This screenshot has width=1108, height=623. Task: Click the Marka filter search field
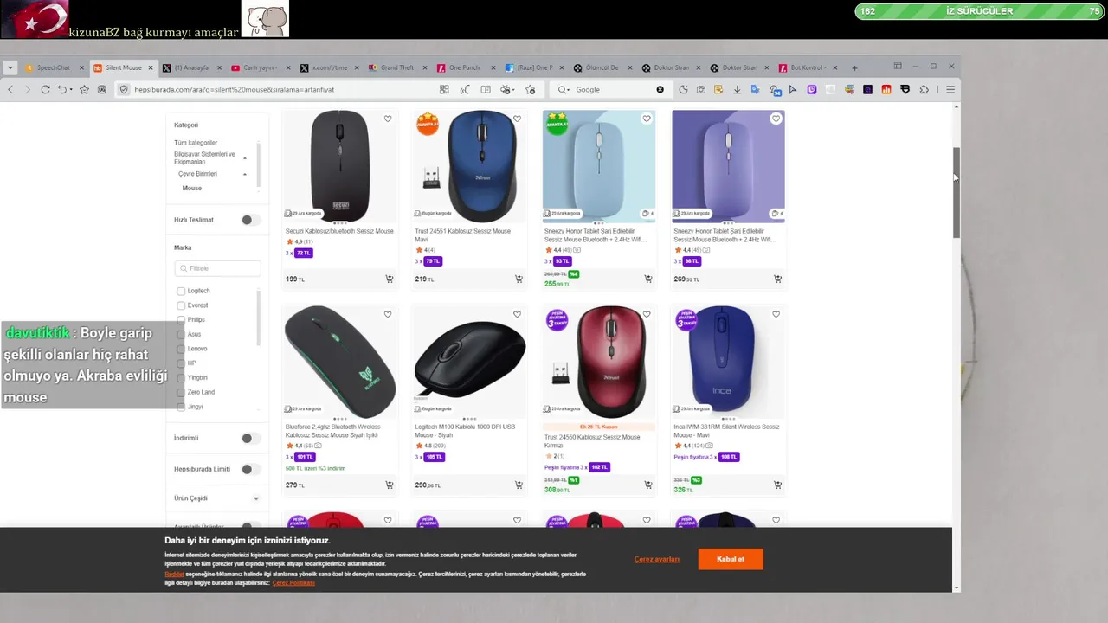click(x=217, y=268)
